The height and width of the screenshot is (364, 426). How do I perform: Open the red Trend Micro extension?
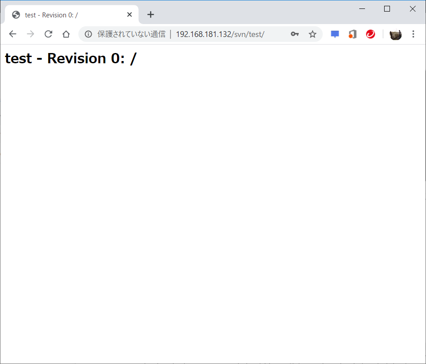(x=370, y=34)
